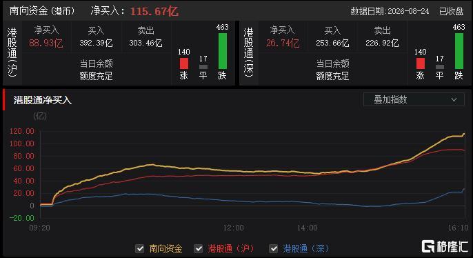Uncheck the 南向资金 legend checkbox

[x=140, y=248]
